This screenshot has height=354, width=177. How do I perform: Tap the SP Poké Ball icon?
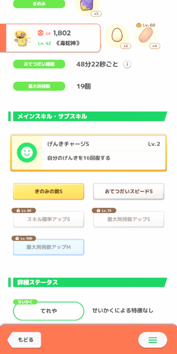40,33
